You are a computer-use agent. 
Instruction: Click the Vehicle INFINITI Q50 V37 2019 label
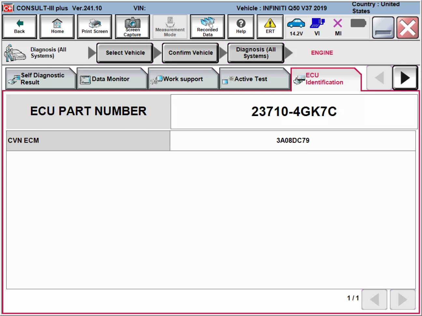tap(282, 8)
